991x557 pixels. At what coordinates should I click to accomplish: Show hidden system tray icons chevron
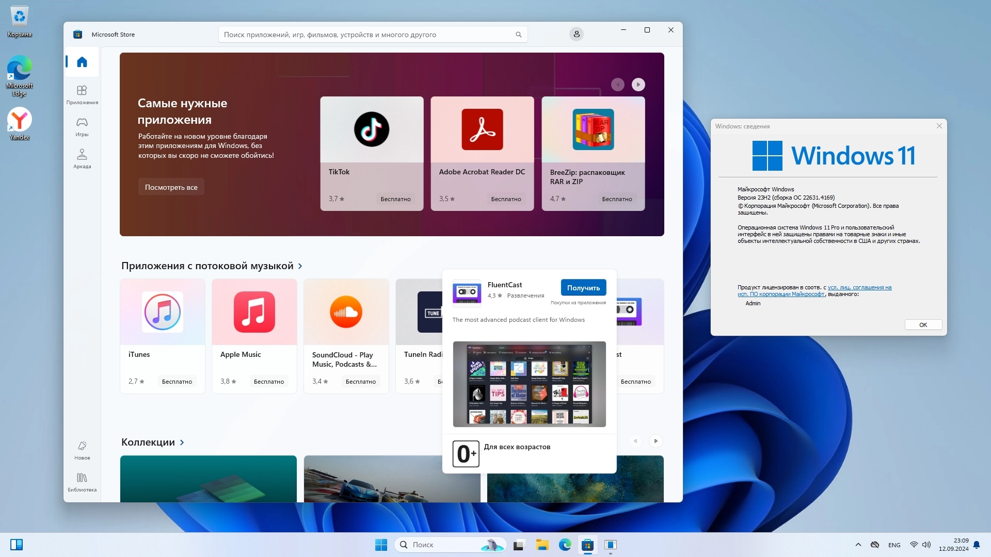(858, 545)
